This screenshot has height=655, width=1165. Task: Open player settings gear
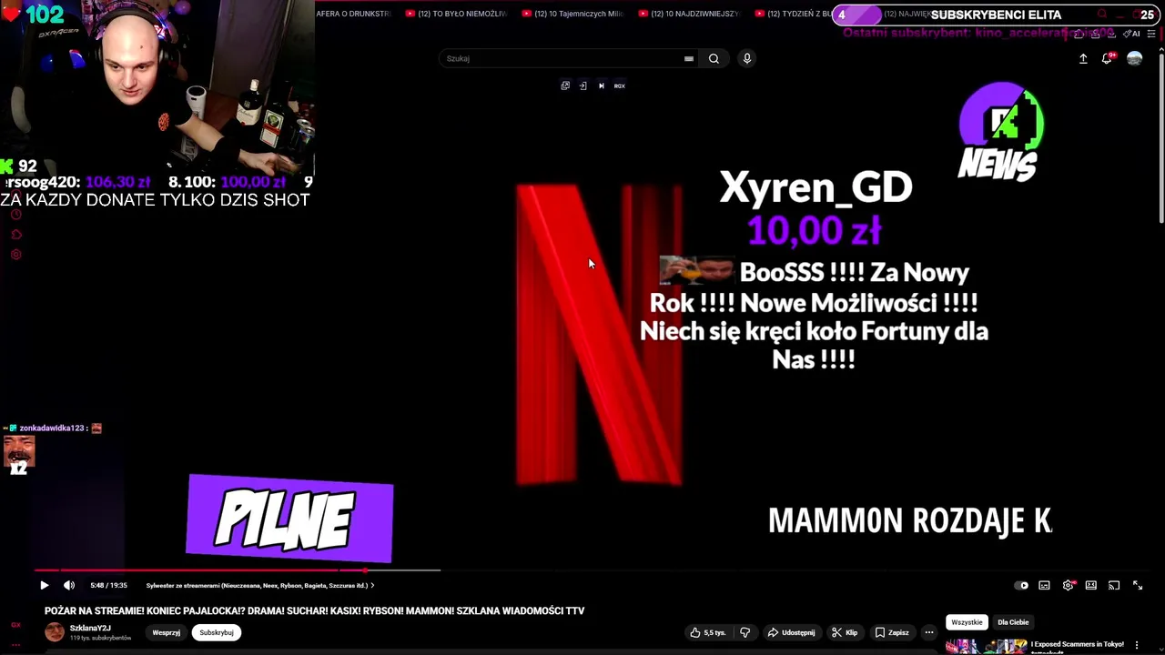point(1069,585)
